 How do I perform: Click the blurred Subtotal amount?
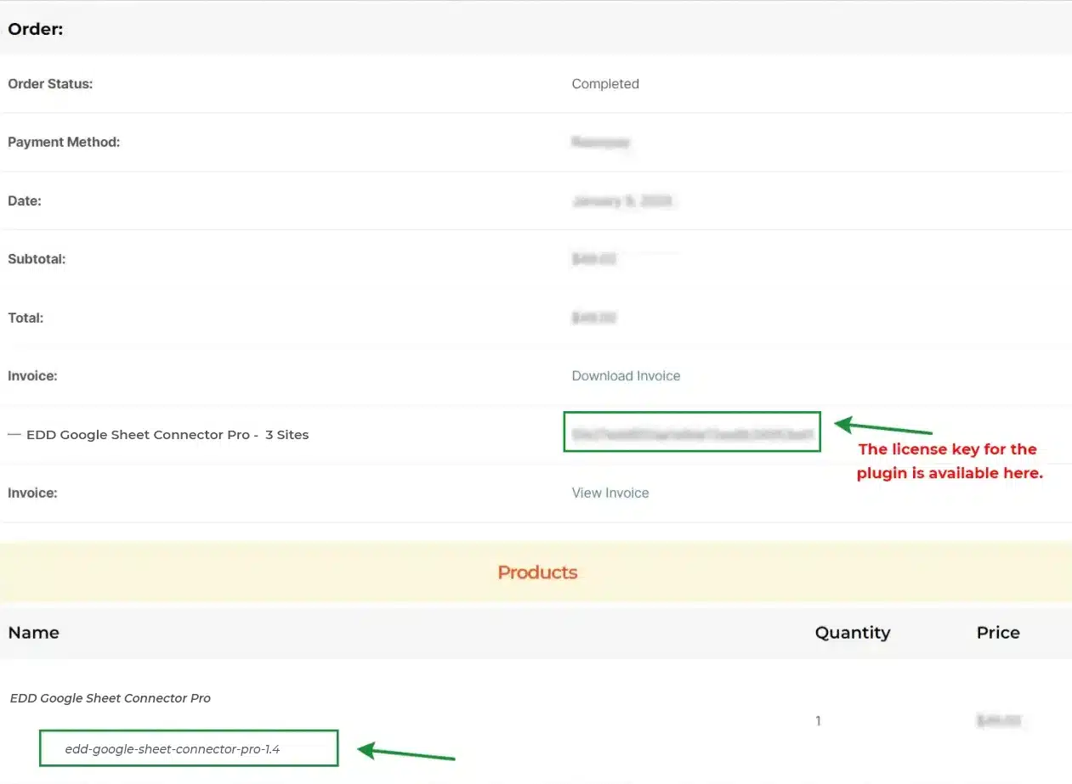click(x=593, y=259)
